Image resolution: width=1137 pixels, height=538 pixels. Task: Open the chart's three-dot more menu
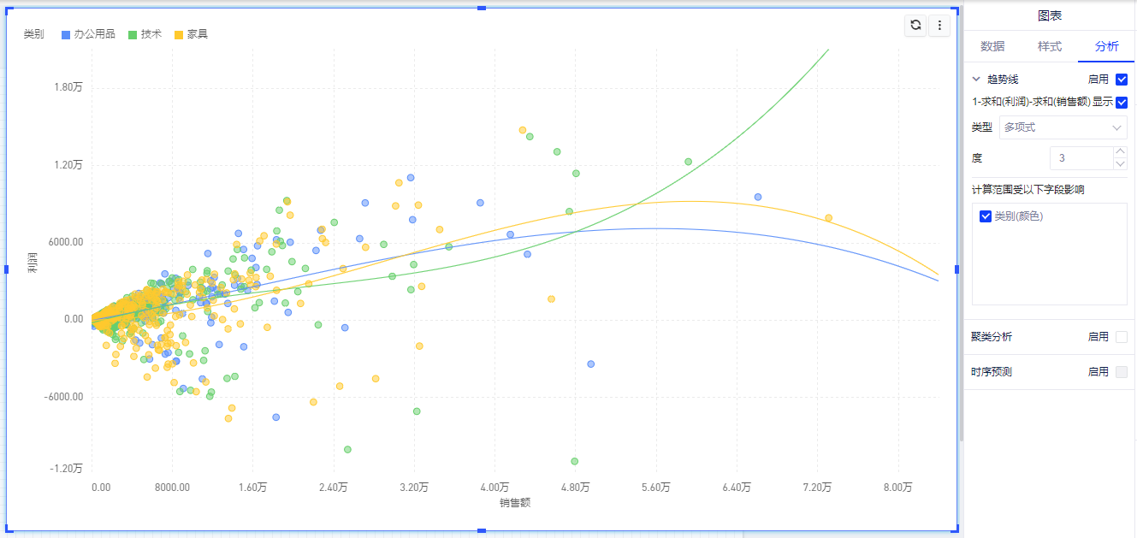939,26
